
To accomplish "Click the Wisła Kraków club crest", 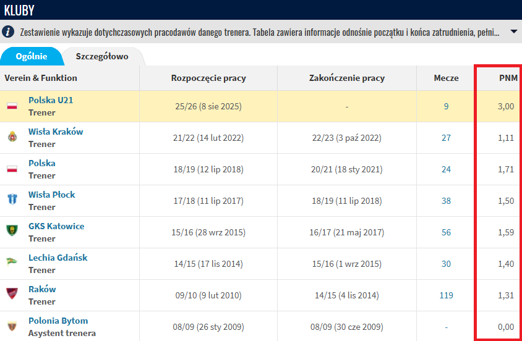I will [x=12, y=137].
